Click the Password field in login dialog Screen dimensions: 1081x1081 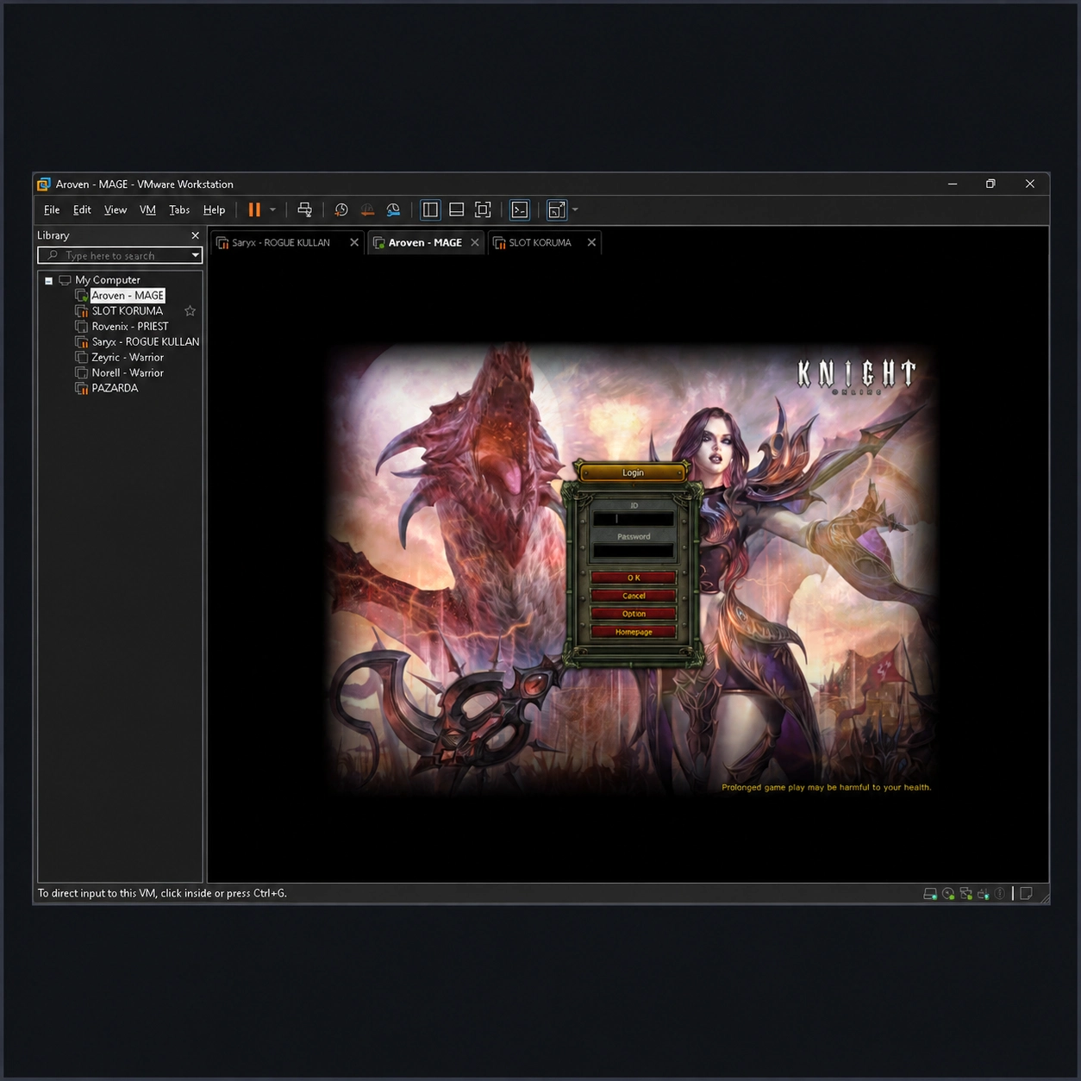click(633, 550)
